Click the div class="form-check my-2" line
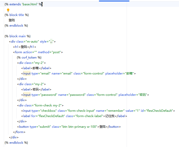179x147 pixels. coord(40,105)
